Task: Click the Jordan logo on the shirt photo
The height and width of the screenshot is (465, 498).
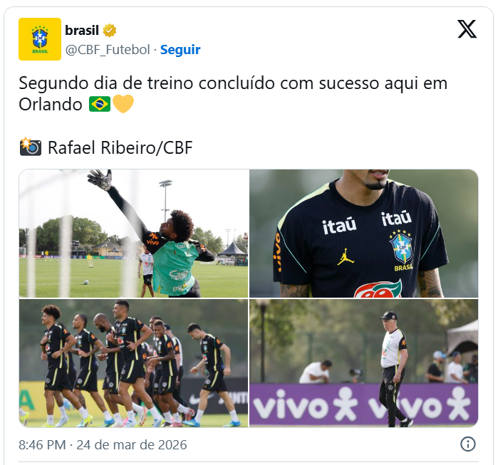Action: (346, 257)
